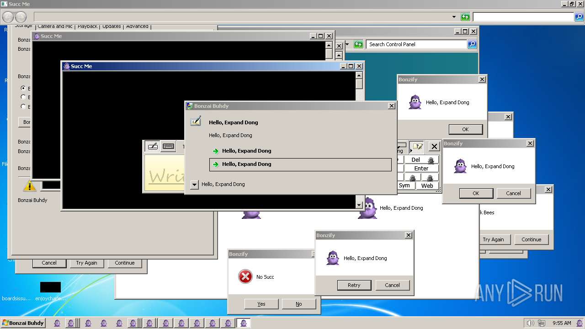Click the Control Panel green refresh icon
The height and width of the screenshot is (329, 585).
point(358,44)
